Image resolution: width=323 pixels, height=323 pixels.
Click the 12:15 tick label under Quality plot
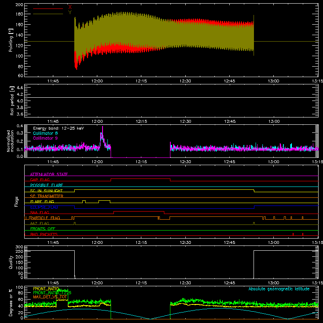(x=141, y=283)
